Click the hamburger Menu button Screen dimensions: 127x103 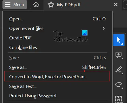coord(15,5)
